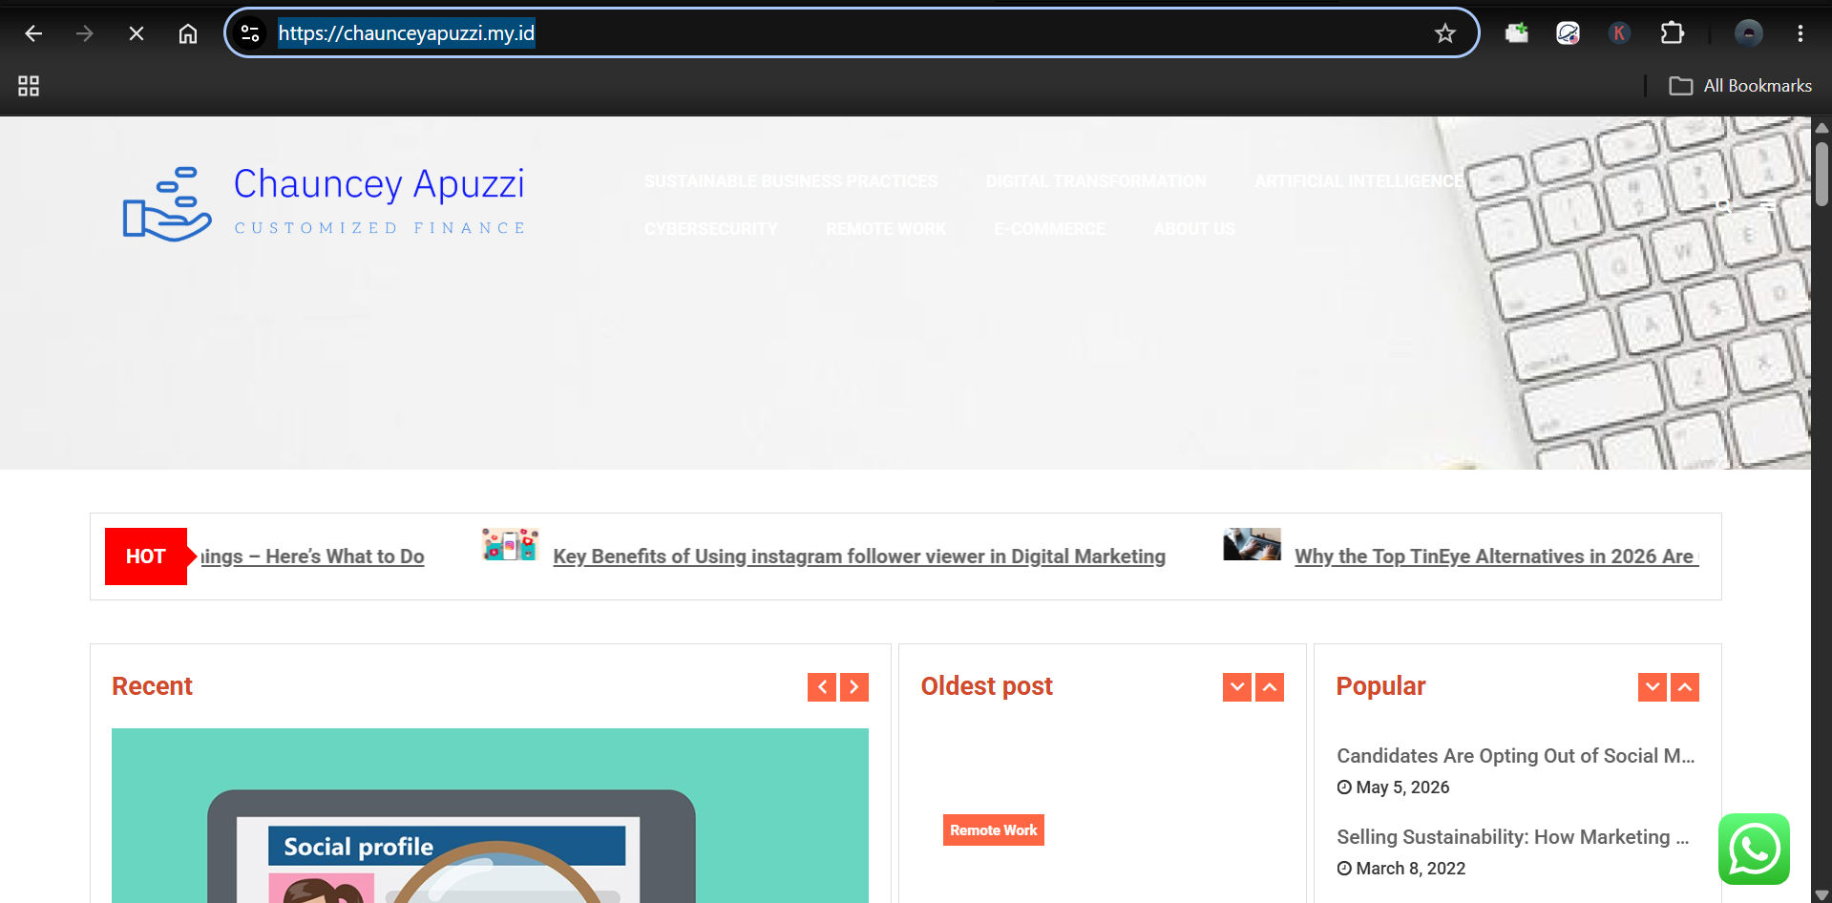
Task: Open E-Commerce menu item
Action: (x=1049, y=229)
